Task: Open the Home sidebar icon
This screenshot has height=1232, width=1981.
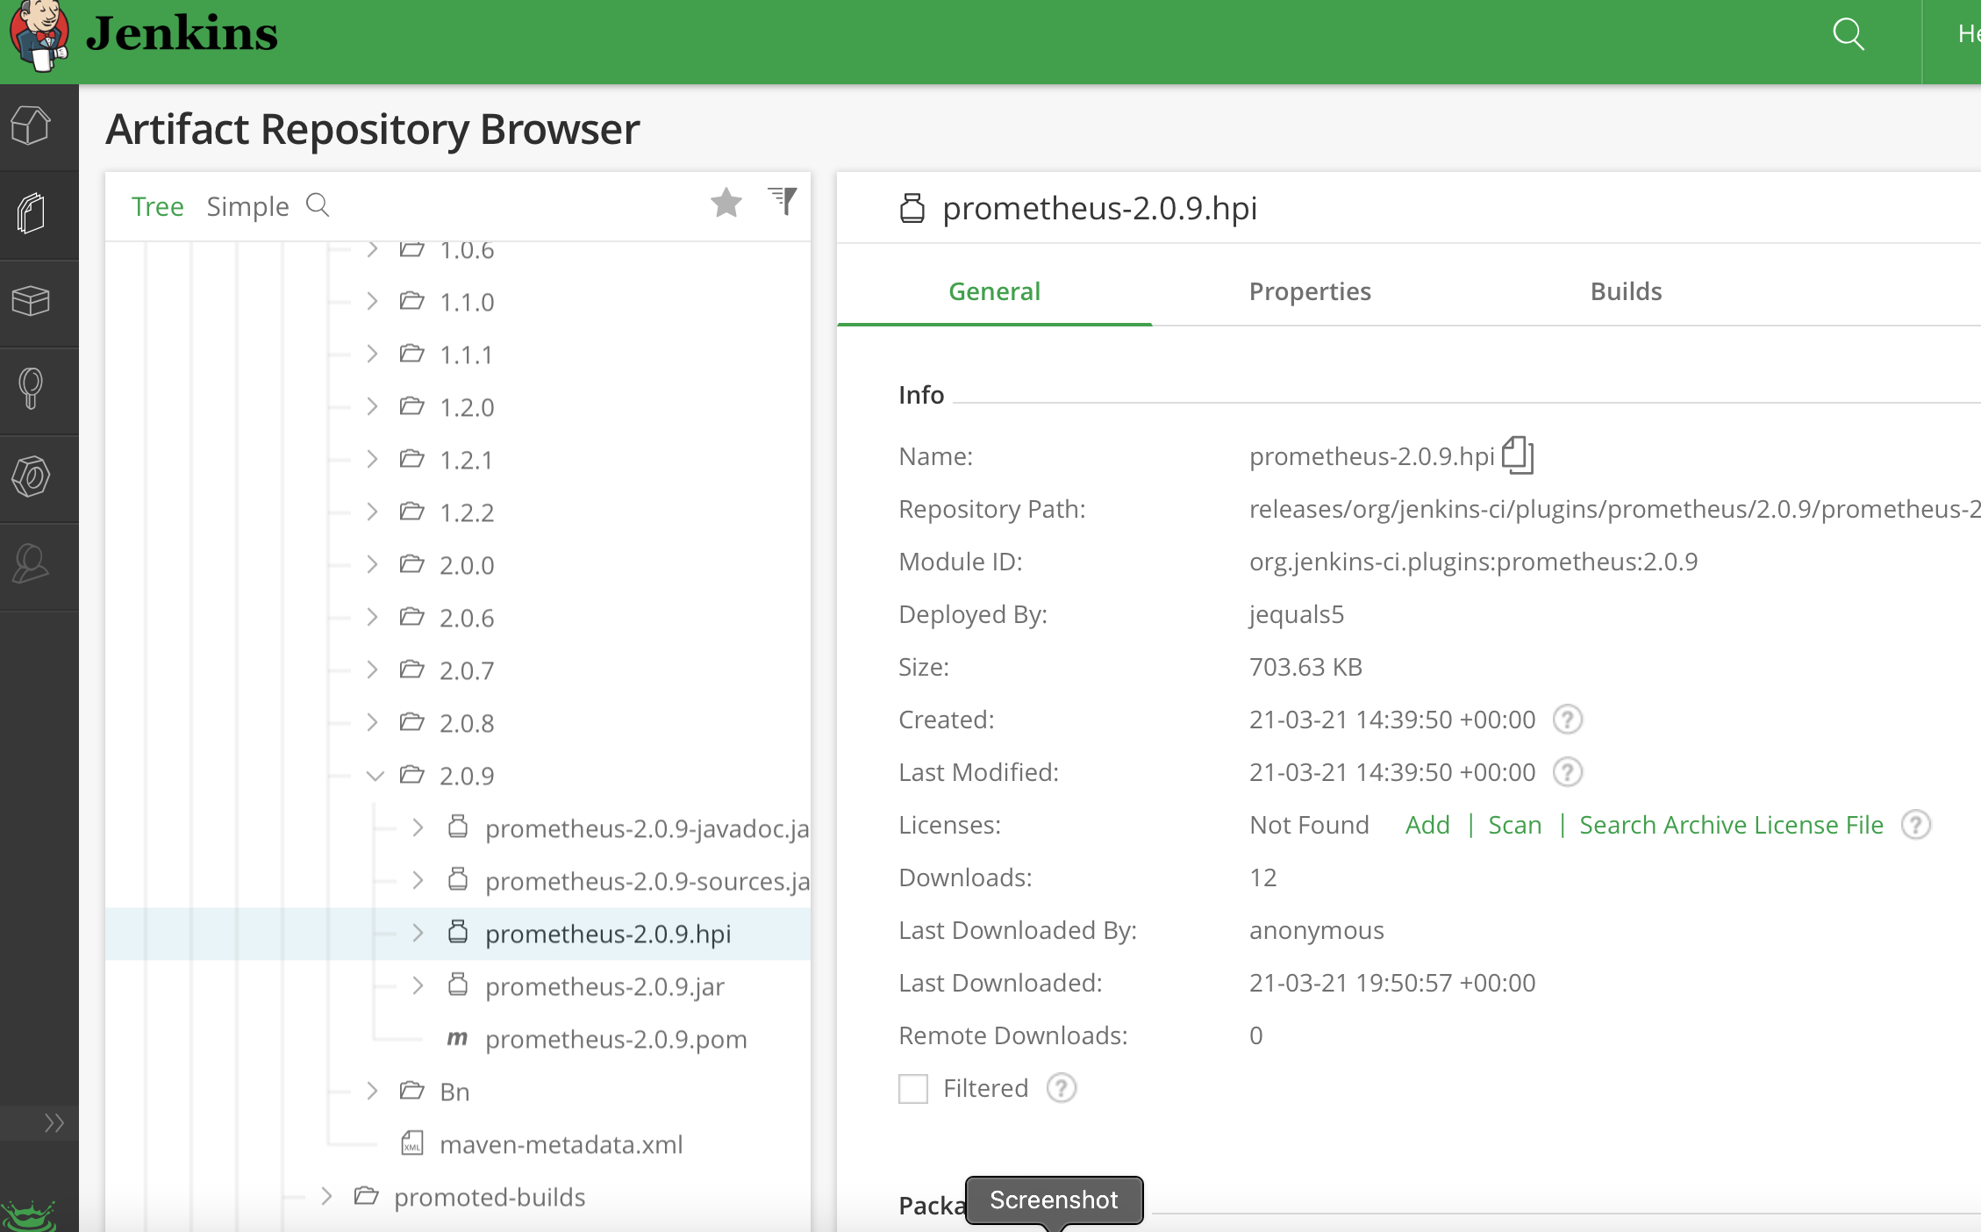Action: tap(30, 125)
